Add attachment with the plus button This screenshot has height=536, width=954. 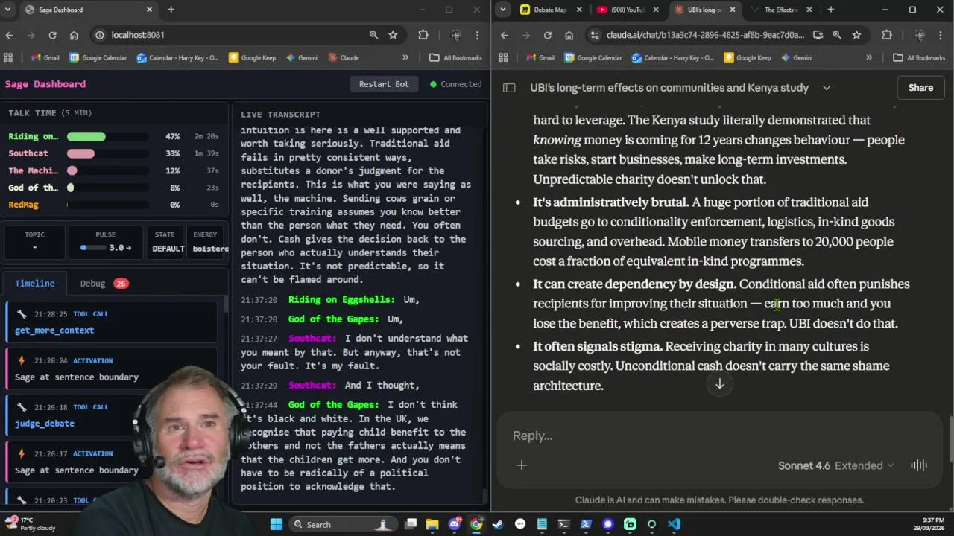pos(522,465)
